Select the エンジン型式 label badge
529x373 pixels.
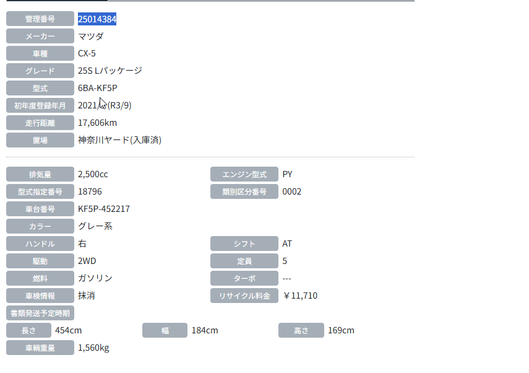[244, 174]
